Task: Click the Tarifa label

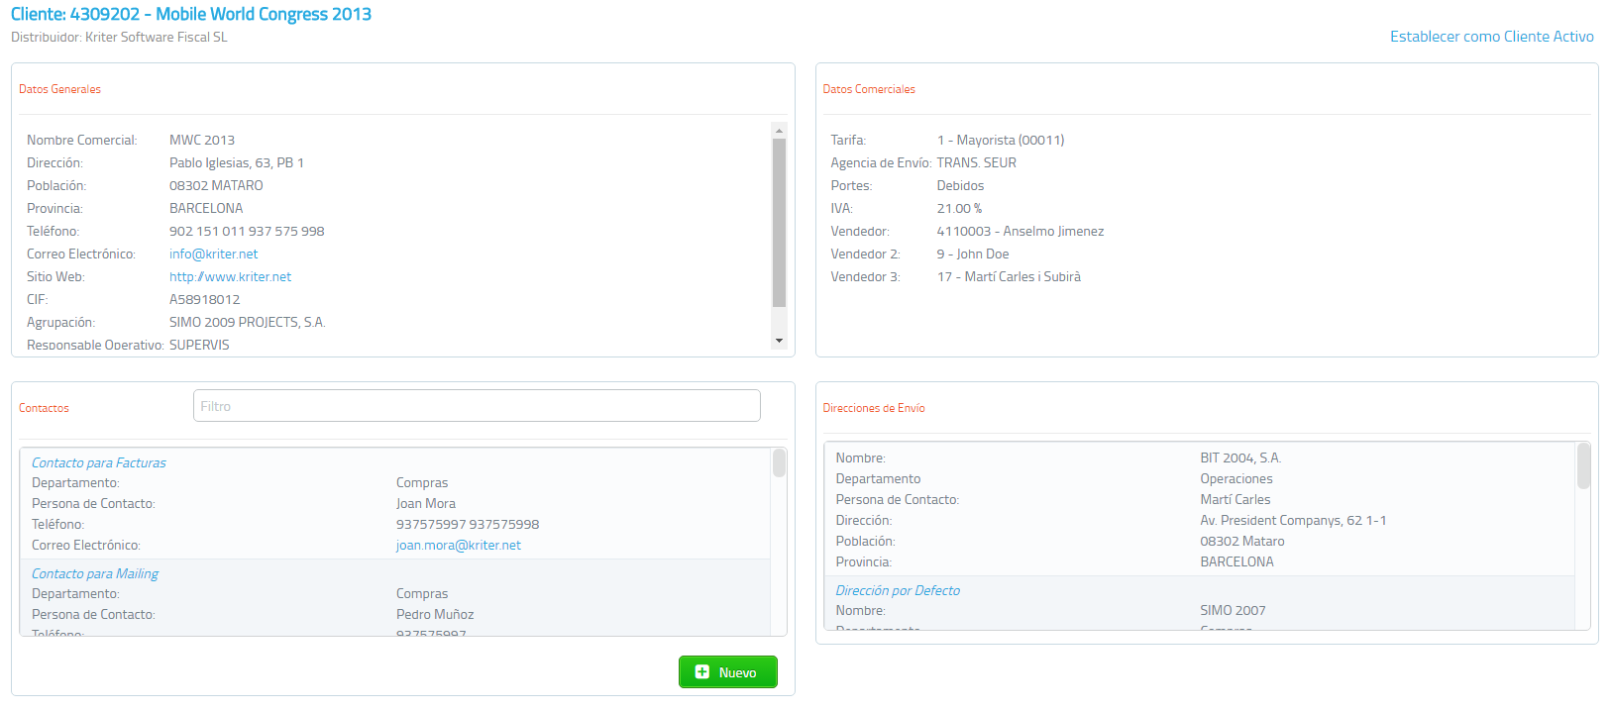Action: tap(848, 141)
